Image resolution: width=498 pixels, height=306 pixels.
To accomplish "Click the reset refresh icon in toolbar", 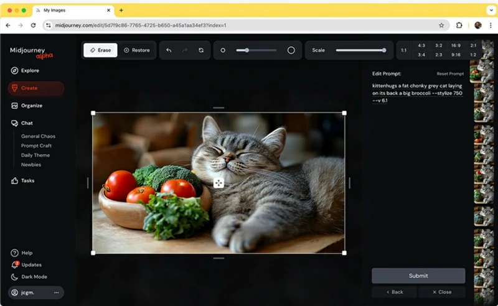I will (201, 50).
